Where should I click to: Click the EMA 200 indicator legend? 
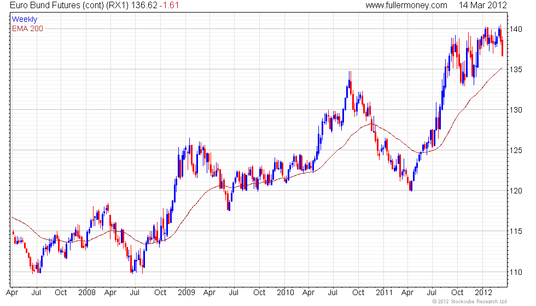[x=27, y=28]
